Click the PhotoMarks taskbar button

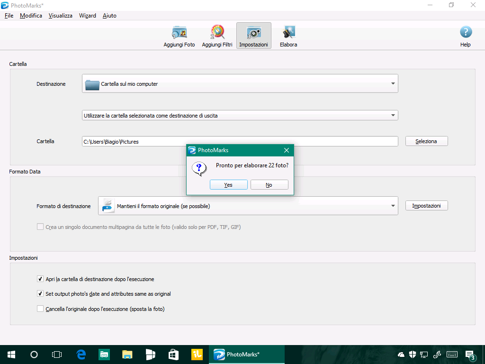click(247, 355)
